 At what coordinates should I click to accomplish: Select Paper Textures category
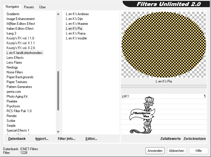point(17,82)
